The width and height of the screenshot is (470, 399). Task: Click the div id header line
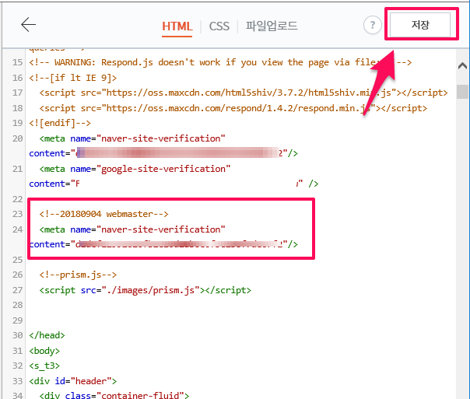point(73,381)
